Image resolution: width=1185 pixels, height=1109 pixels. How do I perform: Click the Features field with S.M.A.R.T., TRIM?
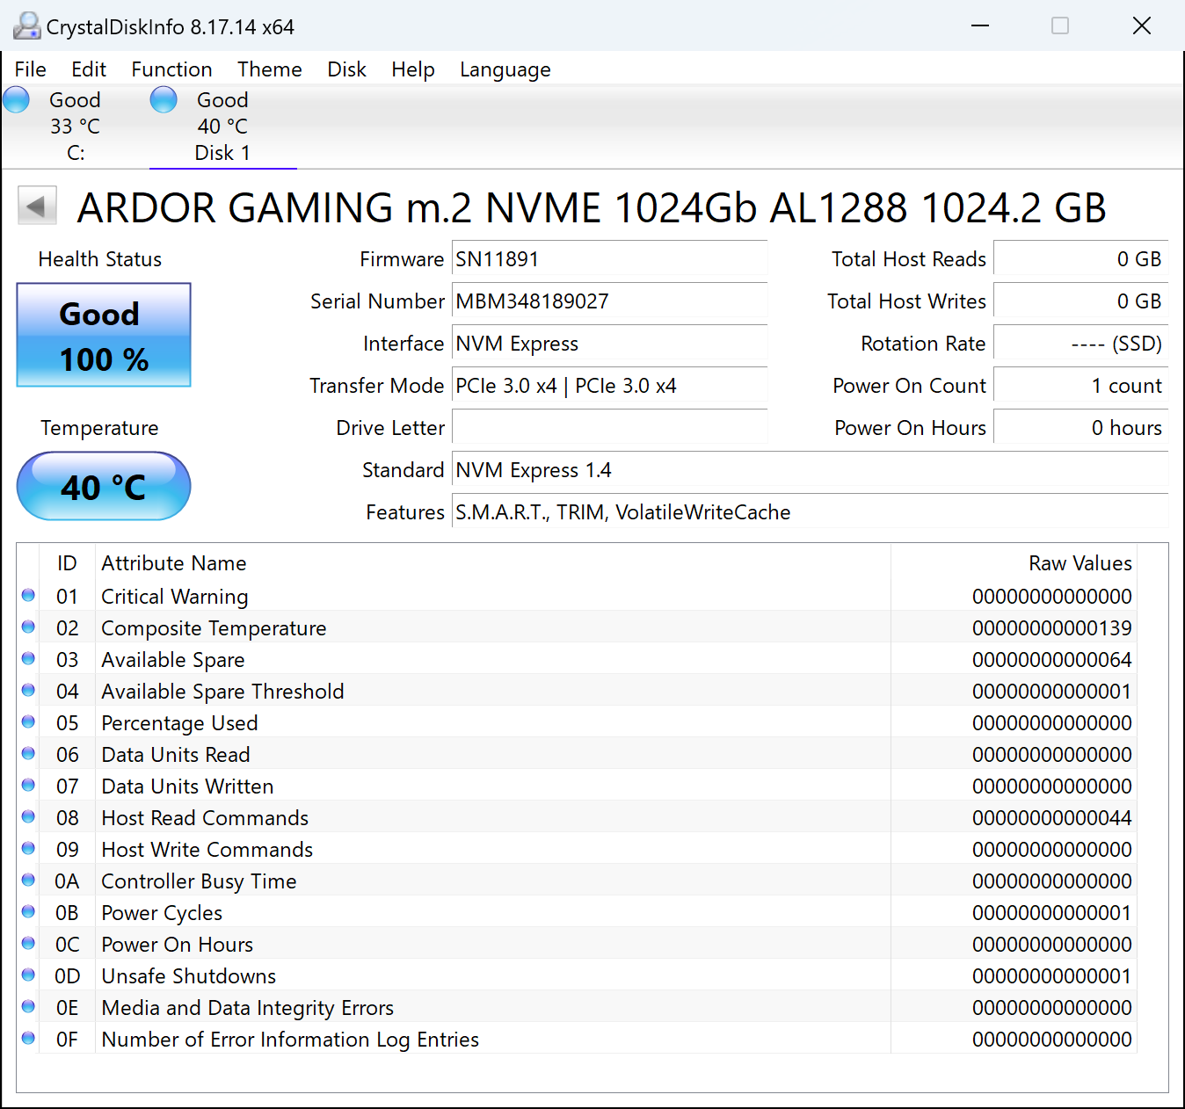810,512
